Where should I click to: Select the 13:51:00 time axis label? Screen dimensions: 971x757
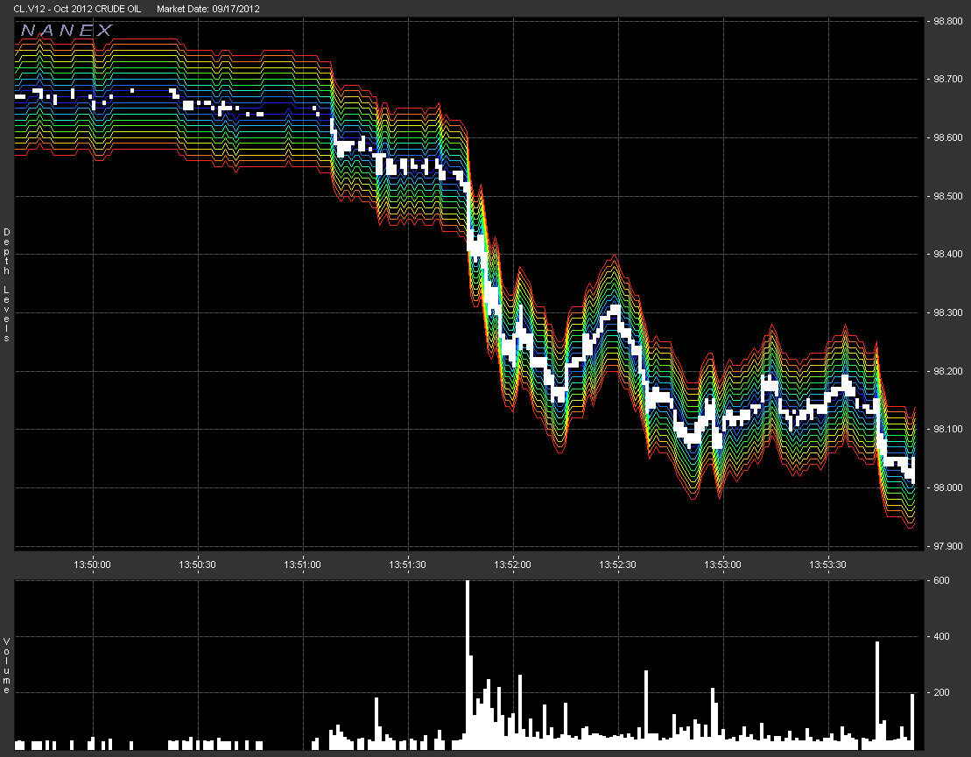303,565
